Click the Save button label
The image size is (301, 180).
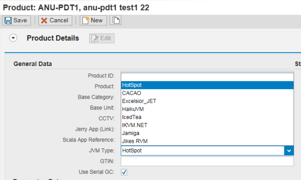pos(20,20)
